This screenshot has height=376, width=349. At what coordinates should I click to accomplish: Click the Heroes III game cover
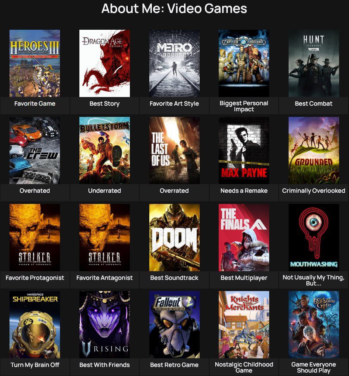coord(35,63)
